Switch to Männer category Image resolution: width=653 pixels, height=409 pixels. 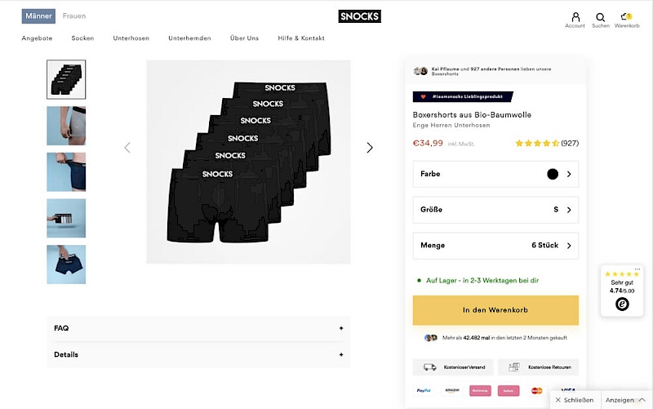pyautogui.click(x=38, y=16)
